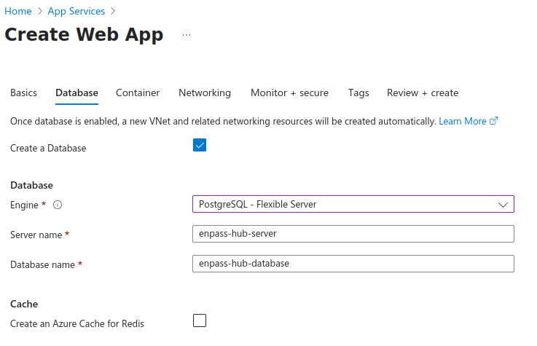Enable Create an Azure Cache for Redis
Viewport: 537px width, 346px height.
tap(200, 321)
